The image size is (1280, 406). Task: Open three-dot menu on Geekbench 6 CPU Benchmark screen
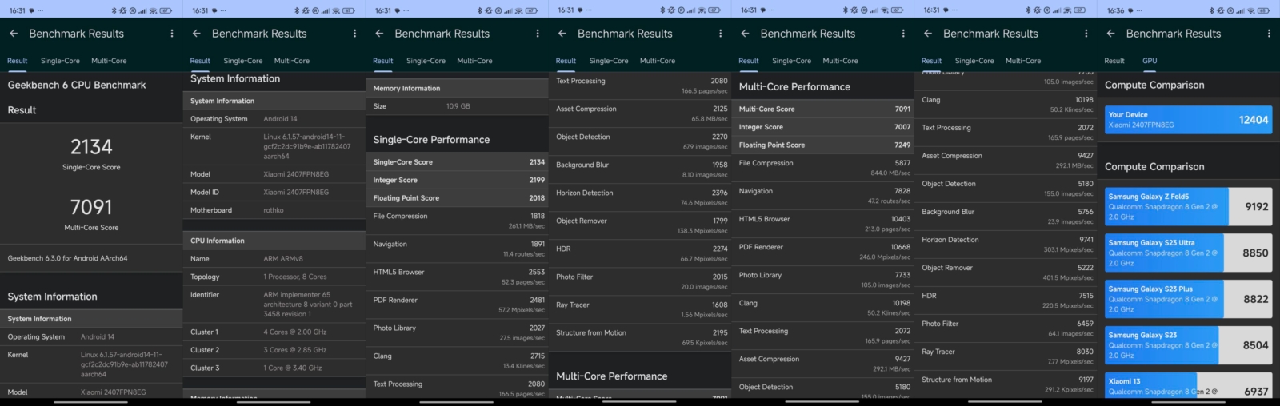172,34
